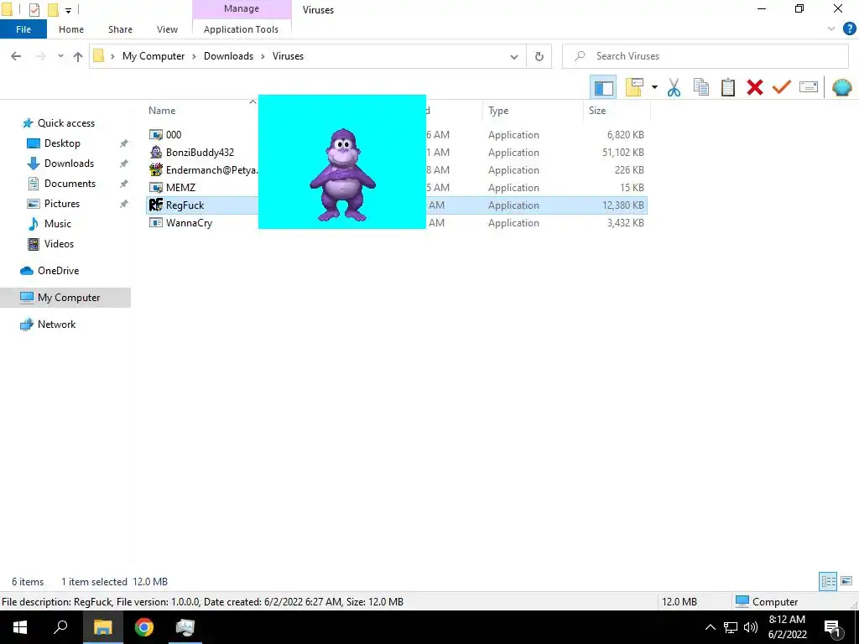
Task: Click the folder options toolbar icon
Action: pyautogui.click(x=634, y=87)
